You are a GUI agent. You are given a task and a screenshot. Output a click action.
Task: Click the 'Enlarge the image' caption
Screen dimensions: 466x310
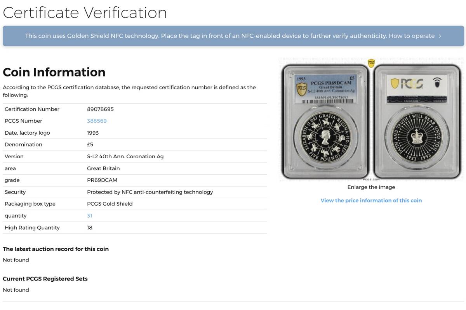pos(371,187)
